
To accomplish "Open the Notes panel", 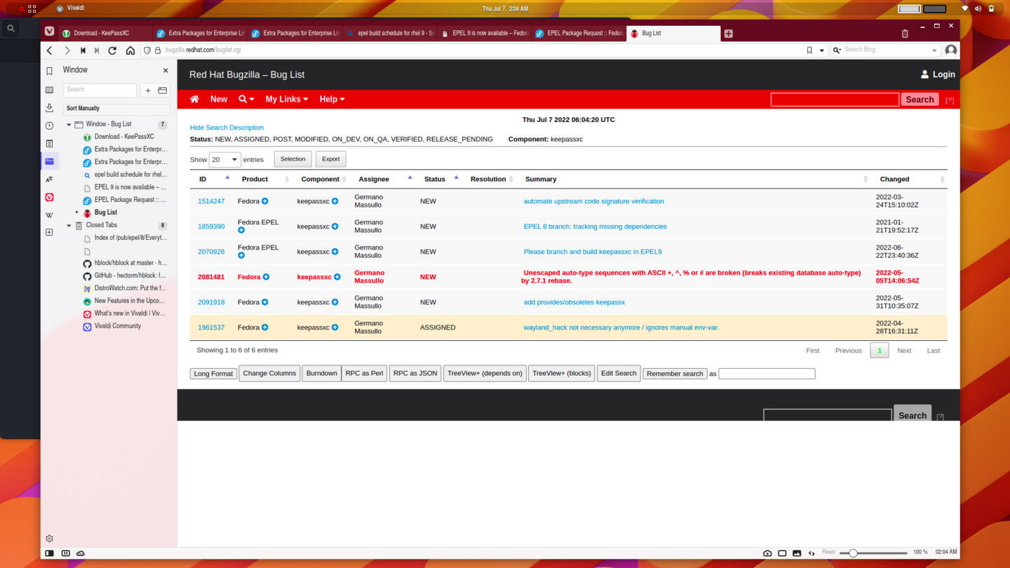I will click(49, 144).
